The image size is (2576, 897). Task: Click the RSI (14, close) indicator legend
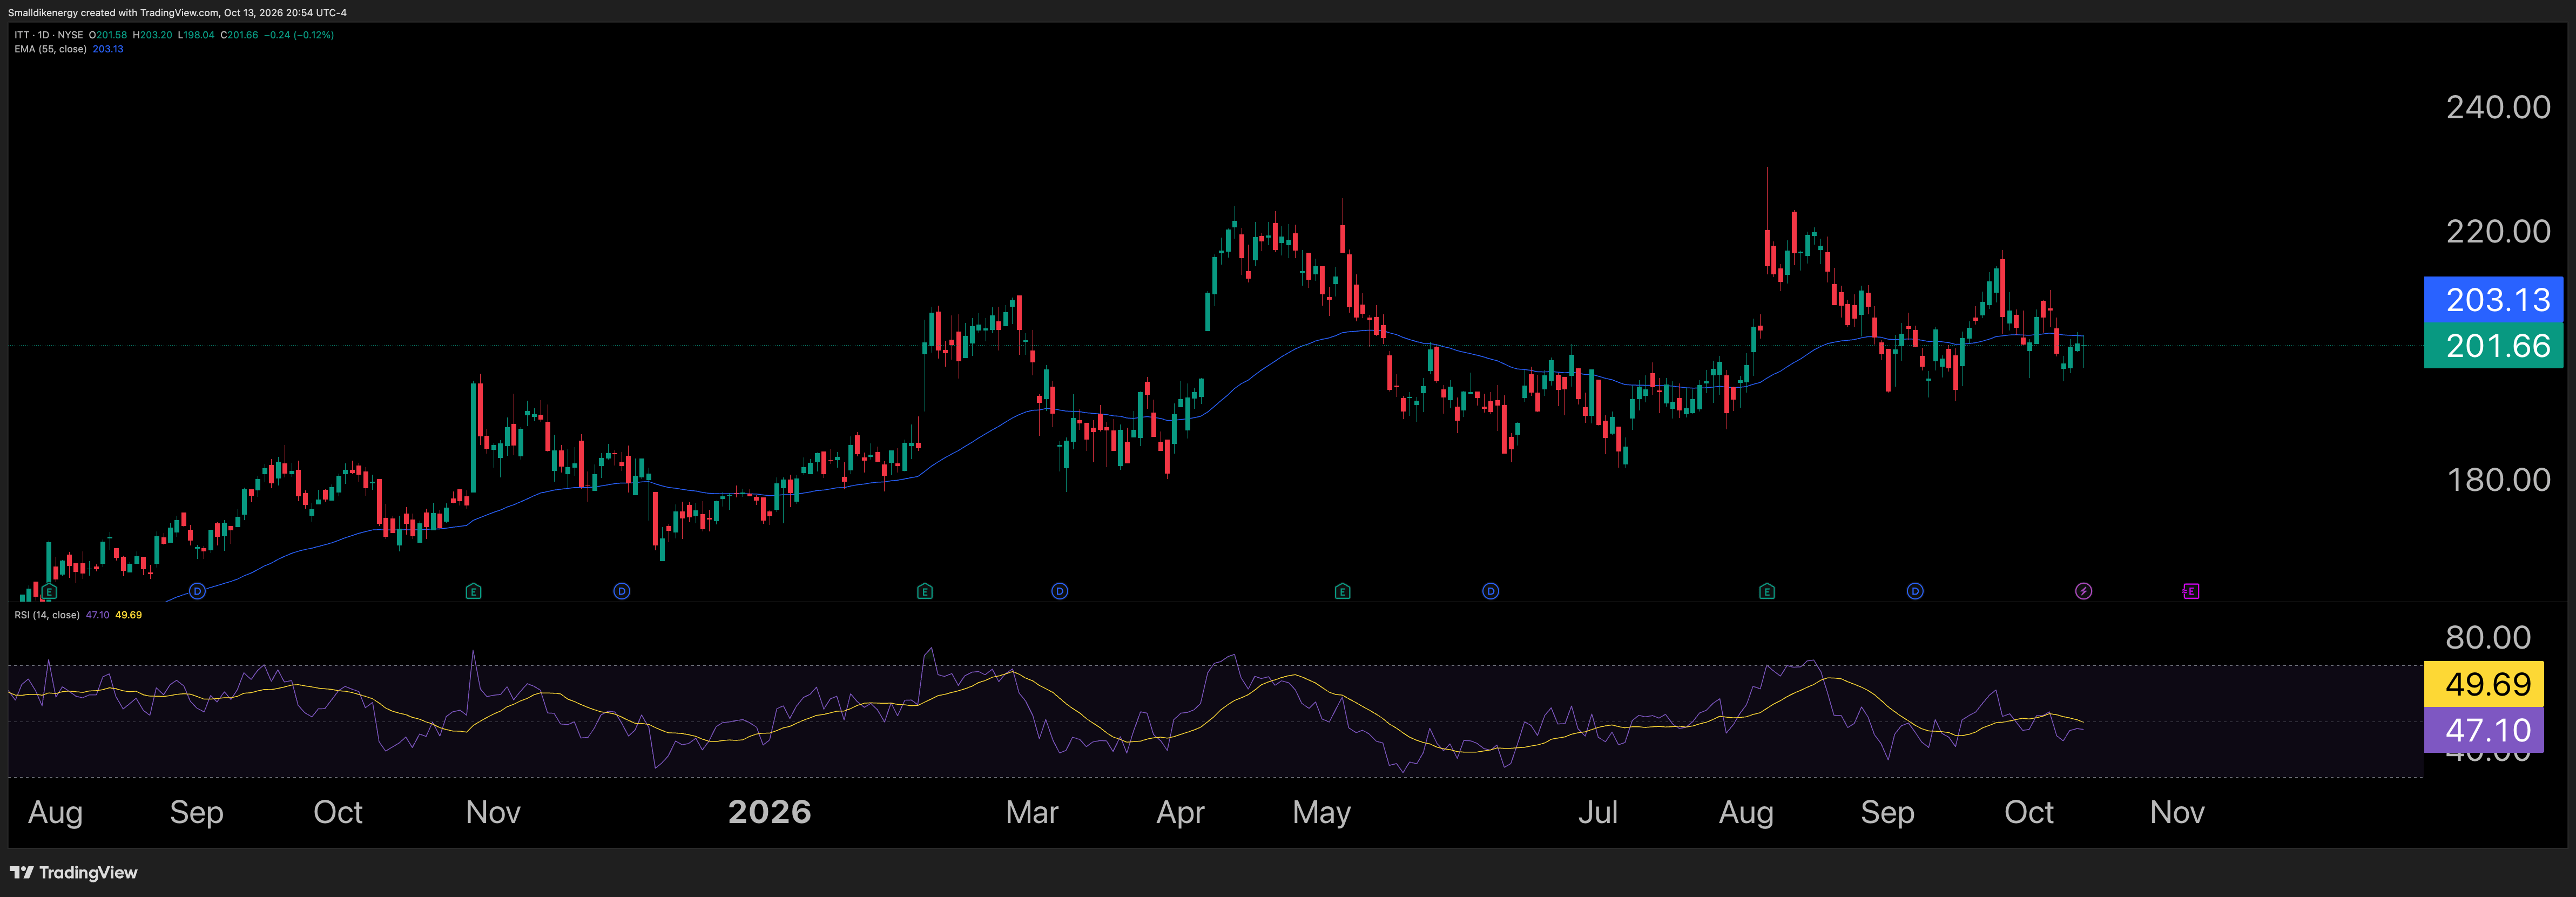[47, 615]
